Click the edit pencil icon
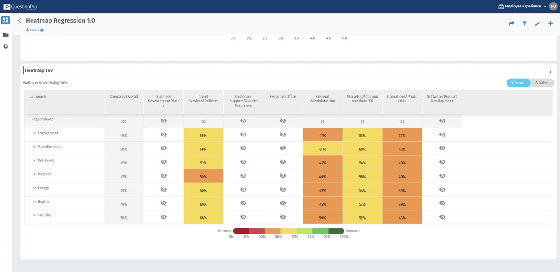560x272 pixels. pyautogui.click(x=538, y=24)
